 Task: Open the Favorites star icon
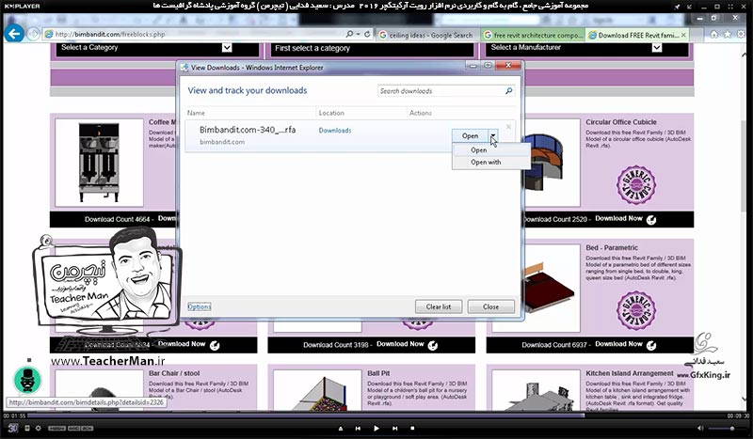[728, 34]
